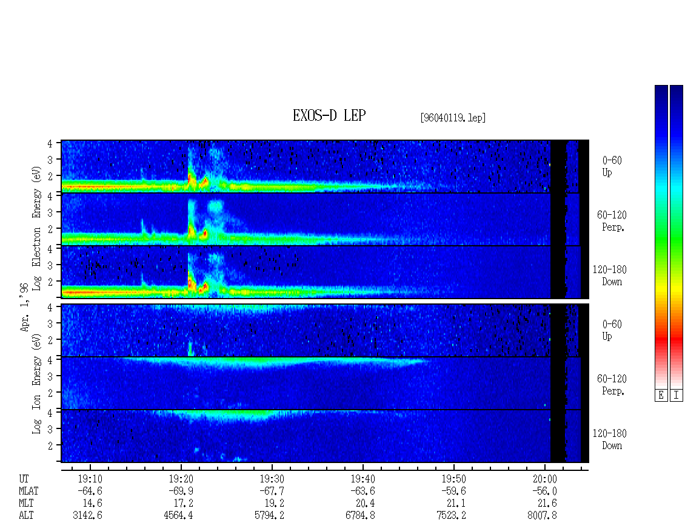
Task: Click the ALT row label
Action: pos(26,515)
